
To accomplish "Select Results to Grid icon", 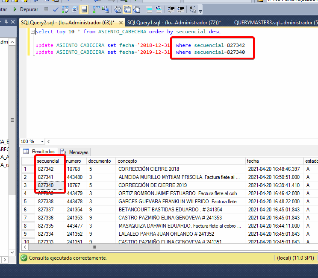I will 127,9.
